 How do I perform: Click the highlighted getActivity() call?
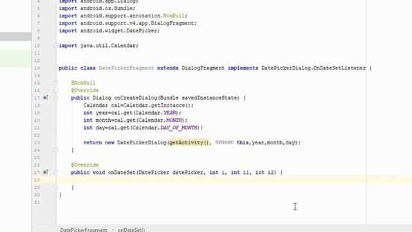click(189, 142)
